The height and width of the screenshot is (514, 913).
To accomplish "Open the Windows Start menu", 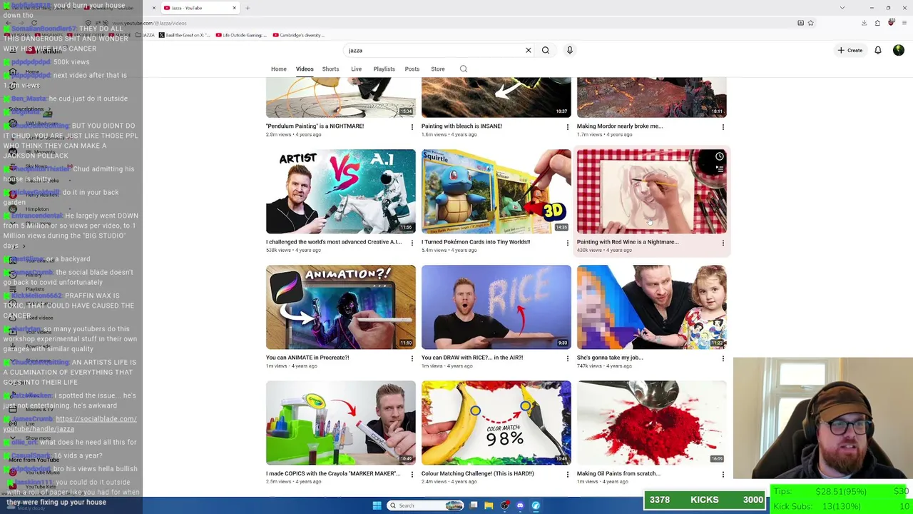I will click(x=377, y=505).
